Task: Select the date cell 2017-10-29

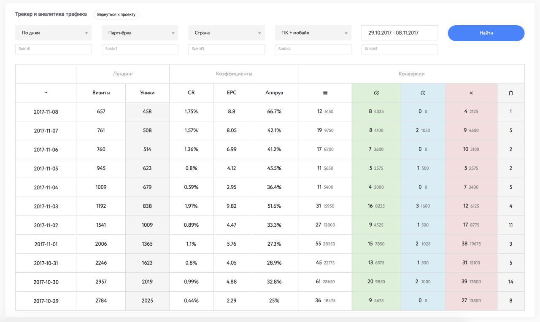Action: click(46, 301)
